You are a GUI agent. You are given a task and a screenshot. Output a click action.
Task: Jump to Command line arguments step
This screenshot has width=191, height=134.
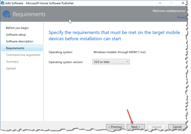23,55
